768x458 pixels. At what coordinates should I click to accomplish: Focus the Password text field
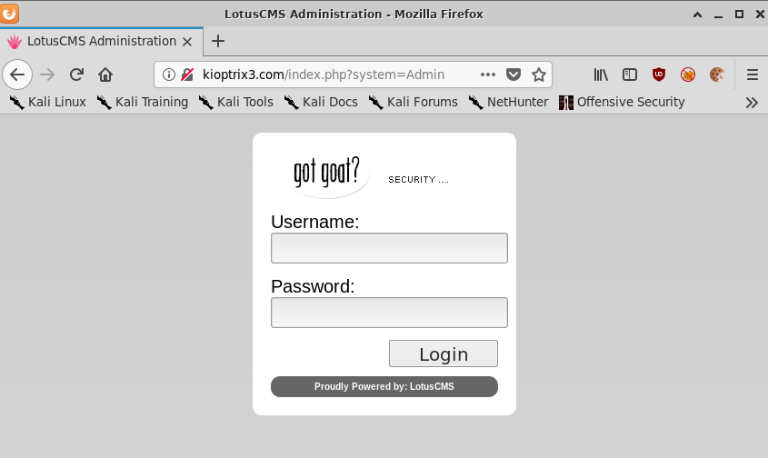point(389,313)
